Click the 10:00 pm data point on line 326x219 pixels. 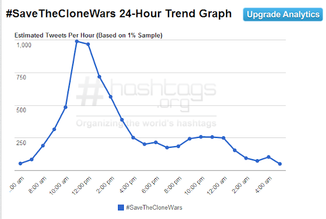[x=201, y=136]
